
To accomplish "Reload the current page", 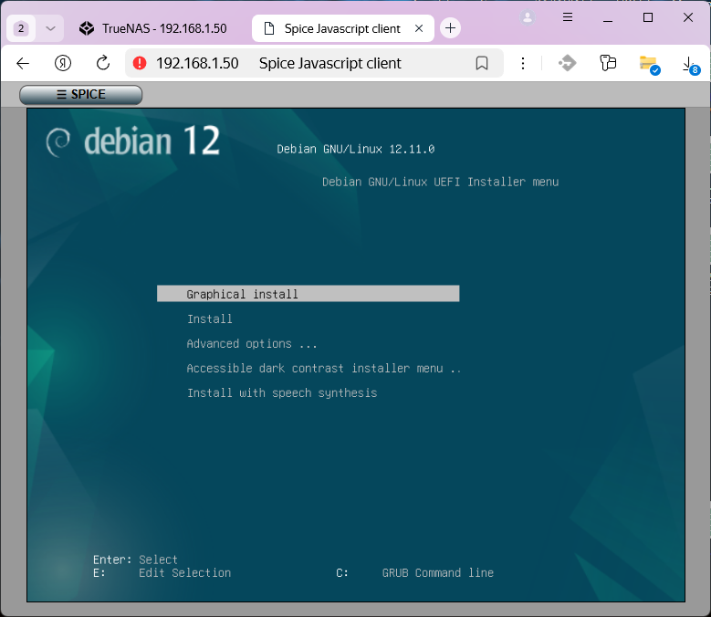I will point(103,64).
